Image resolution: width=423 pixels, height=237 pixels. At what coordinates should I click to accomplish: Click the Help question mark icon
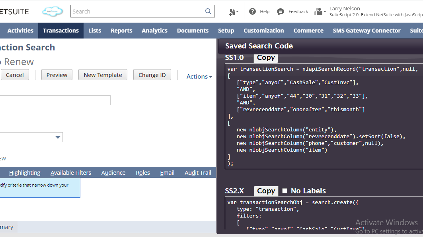point(252,12)
